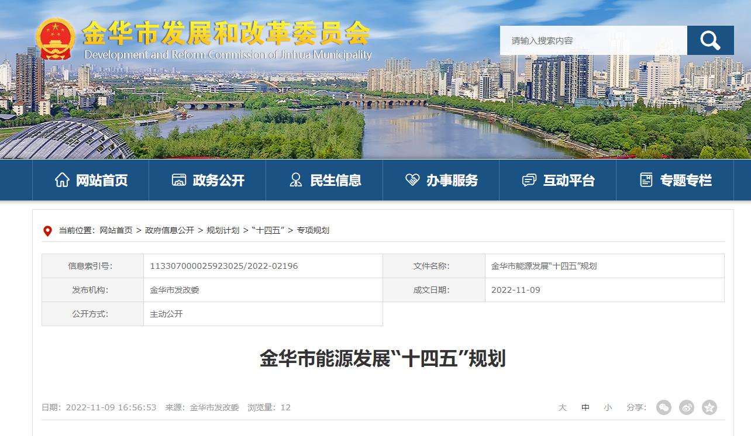Open the 互动平台 navigation menu
The height and width of the screenshot is (436, 751).
pos(558,180)
